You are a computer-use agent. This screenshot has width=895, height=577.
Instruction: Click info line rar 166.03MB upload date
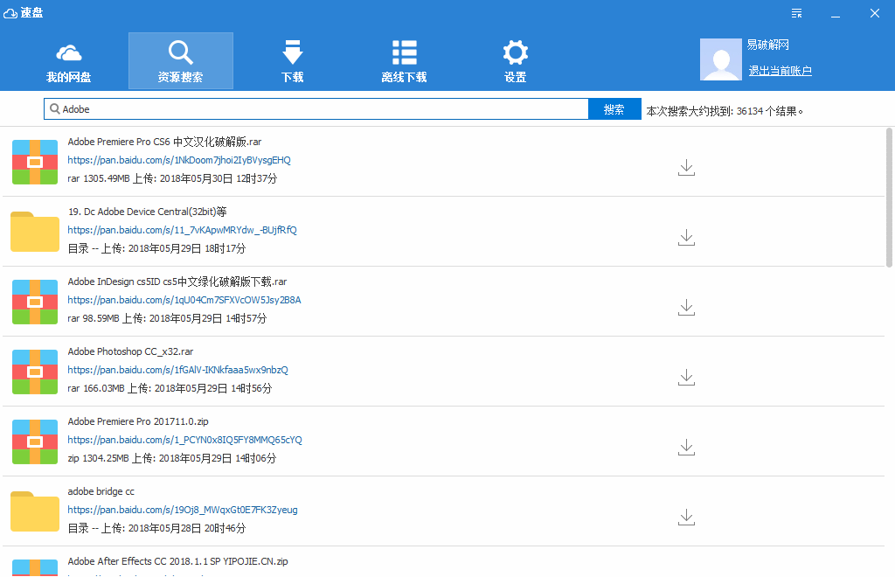pyautogui.click(x=170, y=389)
